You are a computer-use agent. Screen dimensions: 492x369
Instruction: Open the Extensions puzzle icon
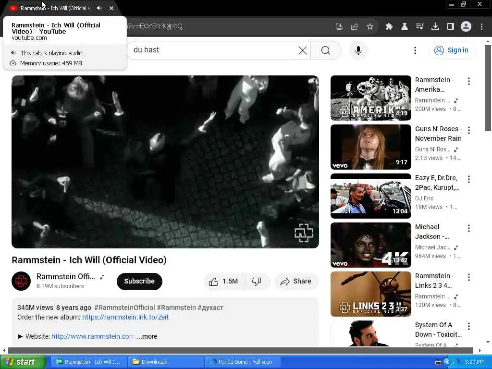pyautogui.click(x=389, y=27)
